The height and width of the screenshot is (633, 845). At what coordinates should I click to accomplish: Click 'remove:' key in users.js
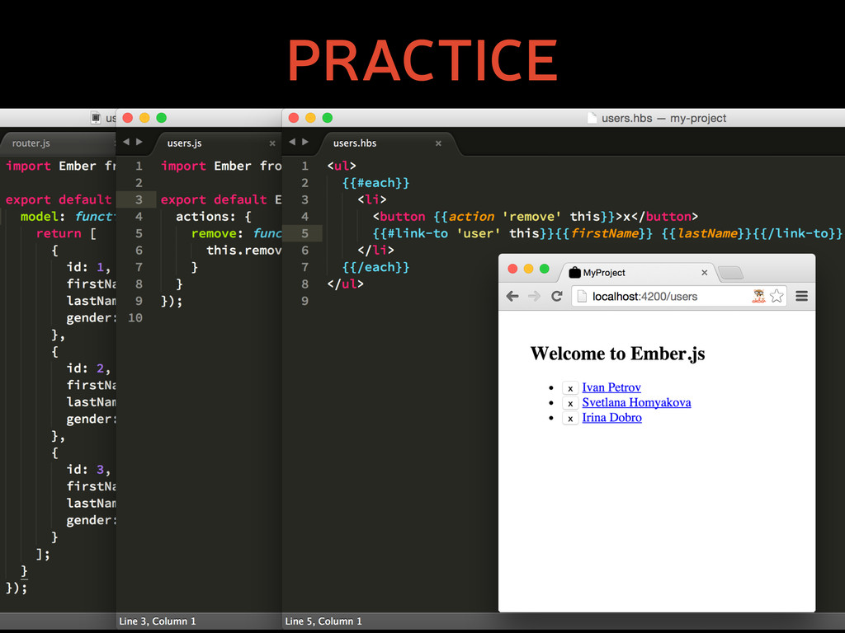[x=217, y=233]
